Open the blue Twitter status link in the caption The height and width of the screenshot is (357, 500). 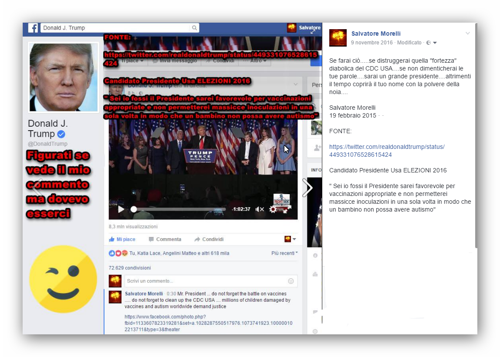coord(387,151)
